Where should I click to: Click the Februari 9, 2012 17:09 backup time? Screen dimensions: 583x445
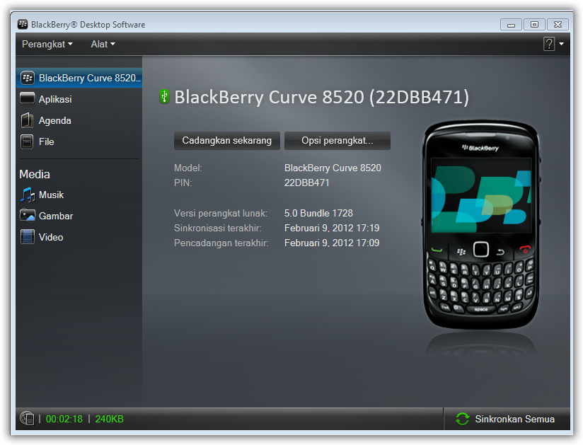pyautogui.click(x=332, y=243)
